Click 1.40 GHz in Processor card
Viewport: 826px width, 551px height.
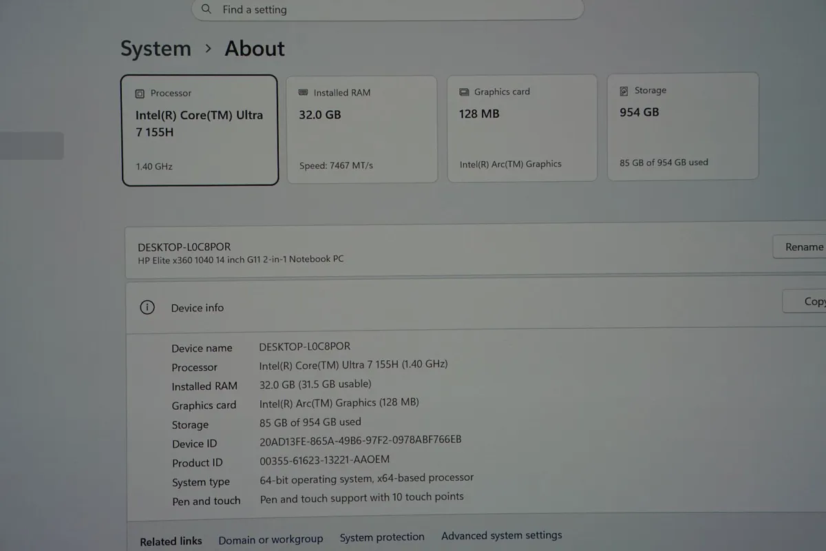154,167
